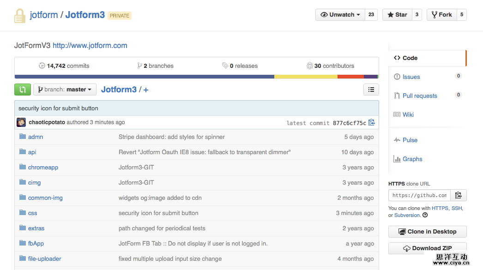Expand the branch: master selector
Screen dimensions: 483x270
[x=65, y=90]
